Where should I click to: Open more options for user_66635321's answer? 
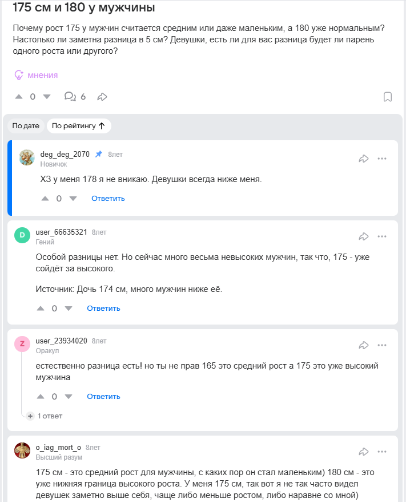coord(382,236)
